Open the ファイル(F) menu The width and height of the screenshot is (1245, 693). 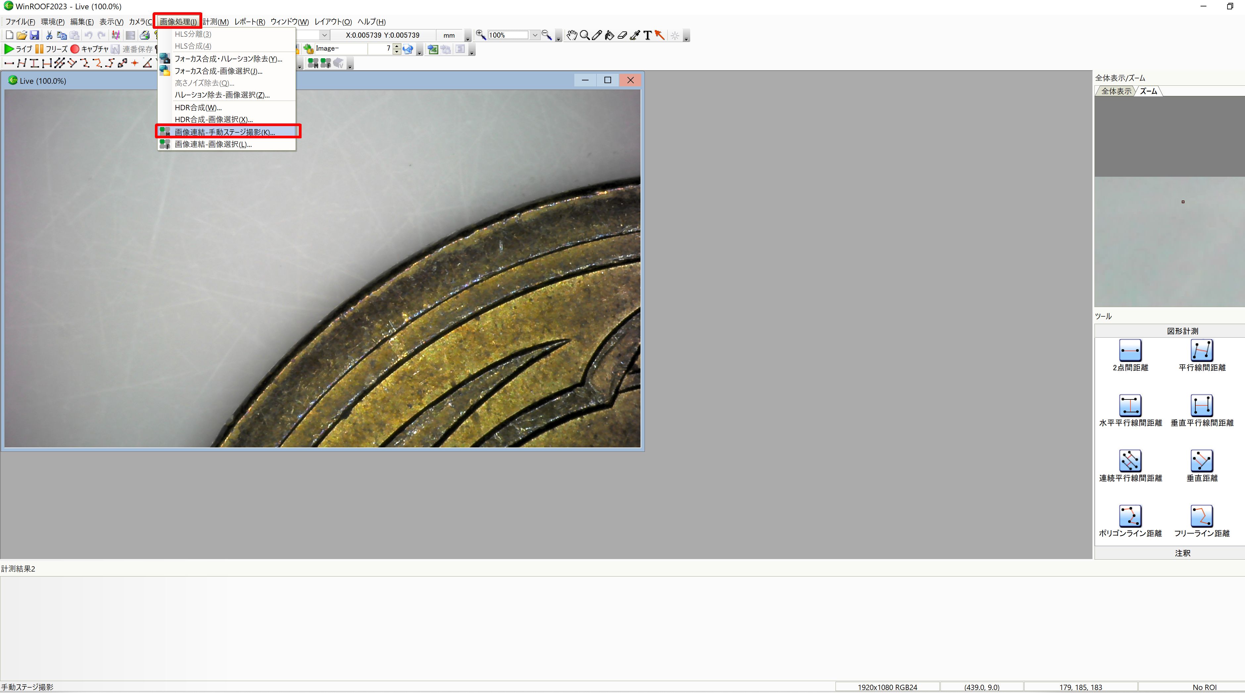click(20, 22)
